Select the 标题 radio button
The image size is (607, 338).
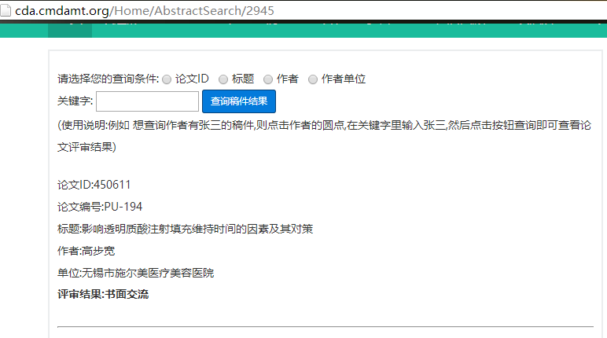tap(223, 79)
